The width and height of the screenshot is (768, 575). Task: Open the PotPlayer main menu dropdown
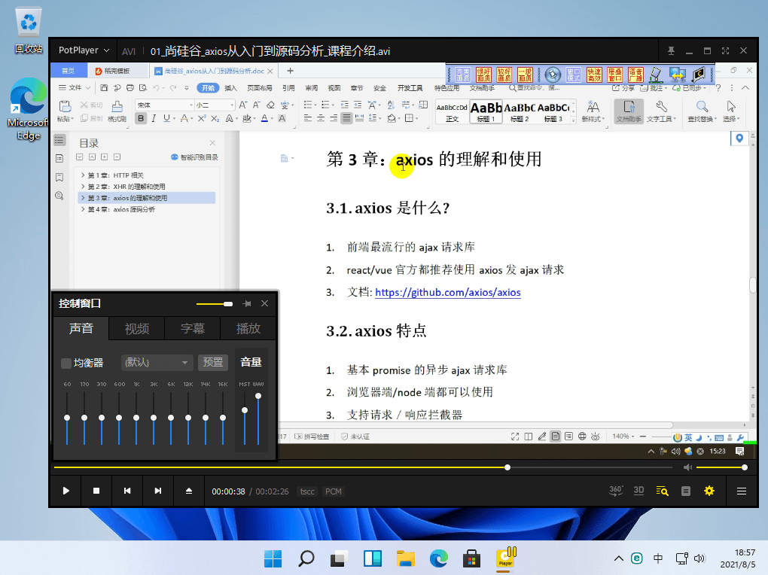click(x=84, y=50)
